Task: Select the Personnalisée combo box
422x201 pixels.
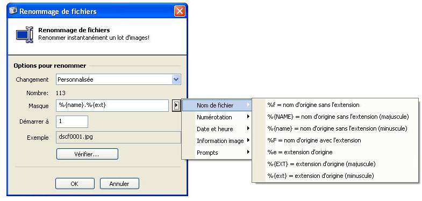Action: coord(118,80)
